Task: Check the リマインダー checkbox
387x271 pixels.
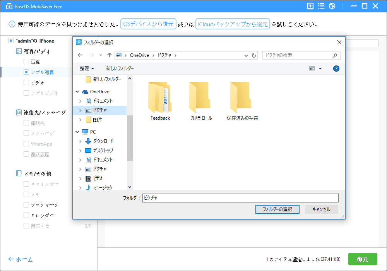Action: tap(26, 184)
